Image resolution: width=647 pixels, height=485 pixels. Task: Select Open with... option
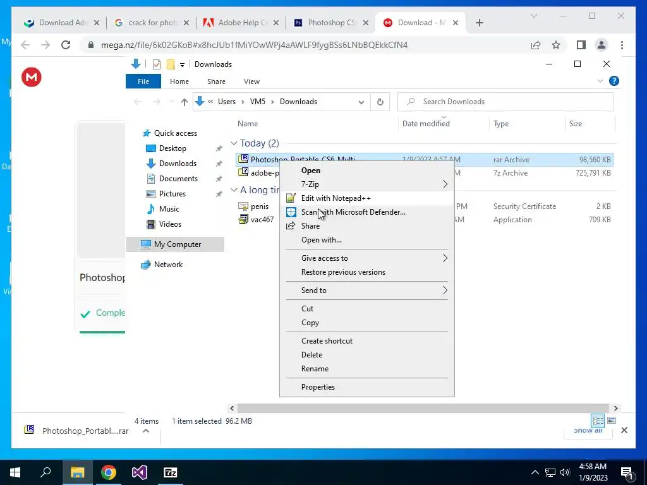coord(367,240)
